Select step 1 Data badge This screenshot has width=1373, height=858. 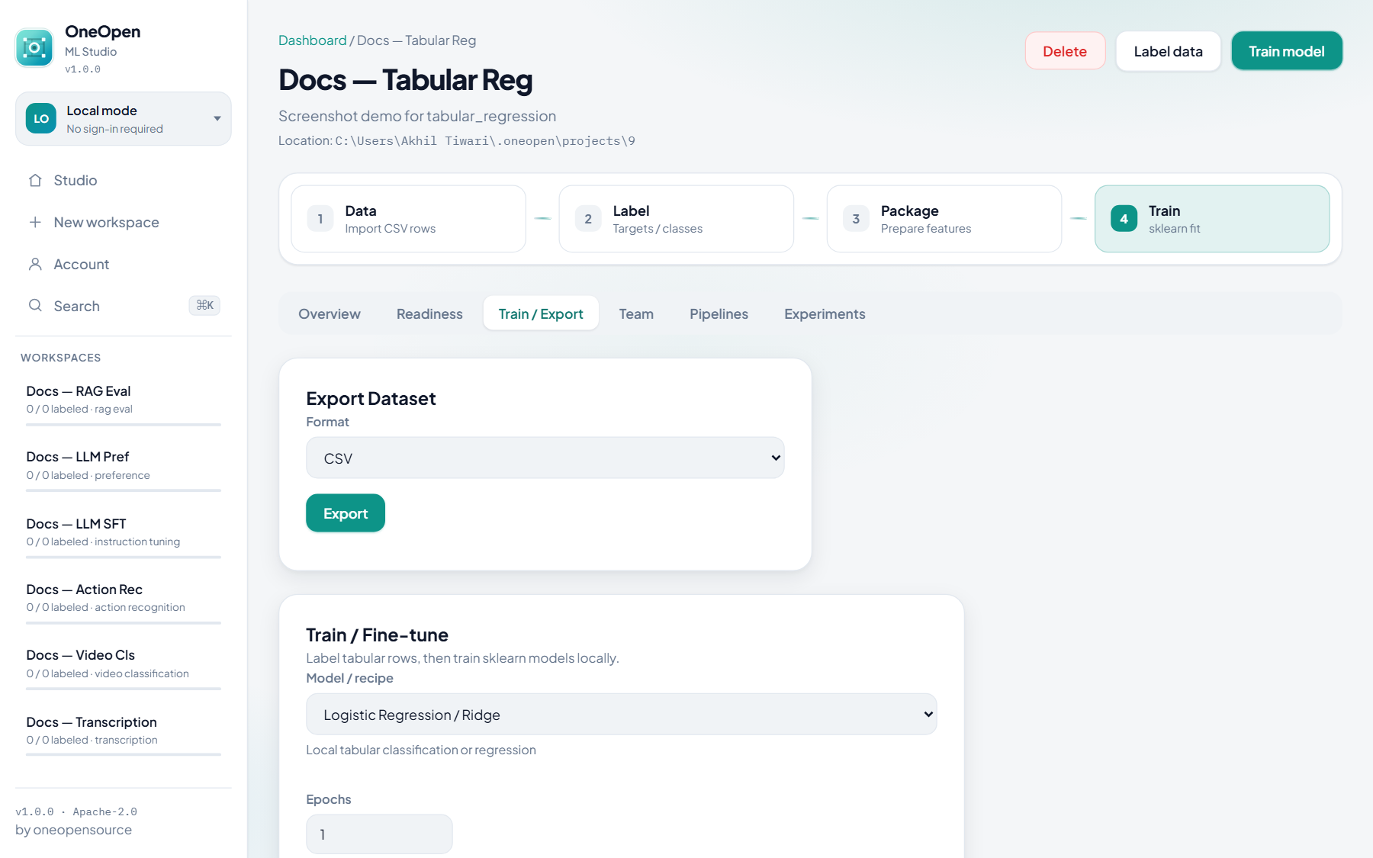click(x=320, y=219)
